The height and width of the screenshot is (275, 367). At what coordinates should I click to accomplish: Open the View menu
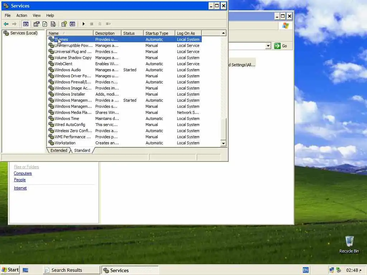(37, 15)
